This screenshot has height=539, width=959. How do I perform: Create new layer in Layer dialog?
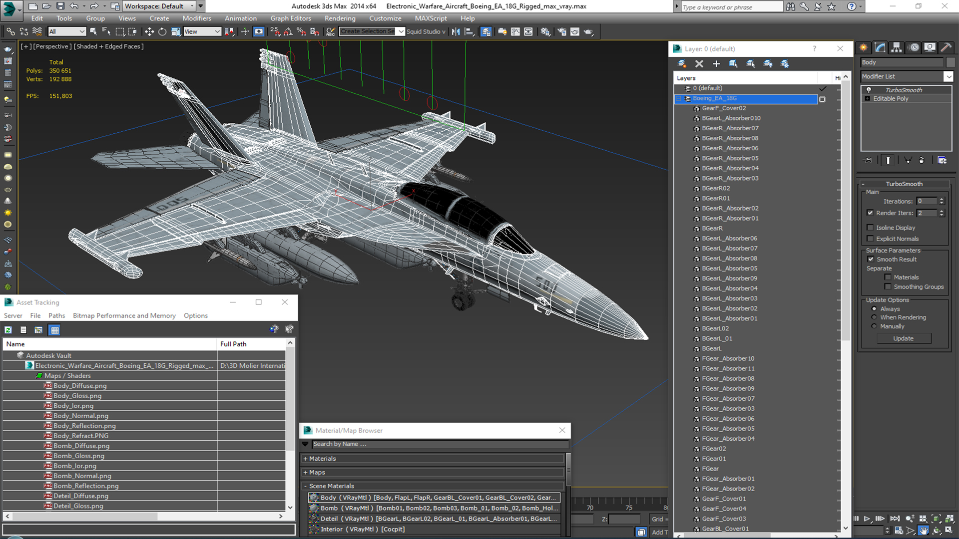pyautogui.click(x=682, y=63)
